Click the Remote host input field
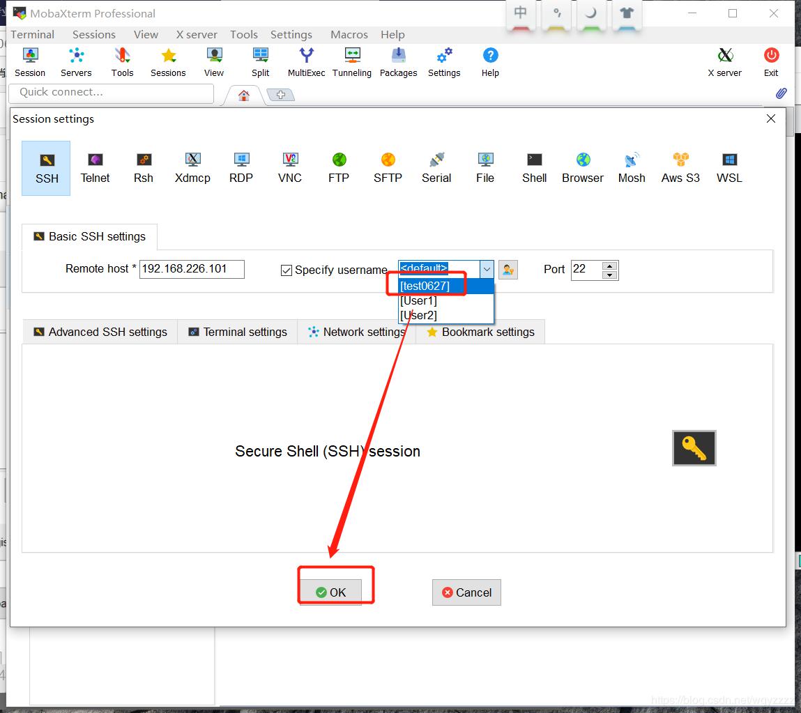This screenshot has height=713, width=801. point(192,269)
